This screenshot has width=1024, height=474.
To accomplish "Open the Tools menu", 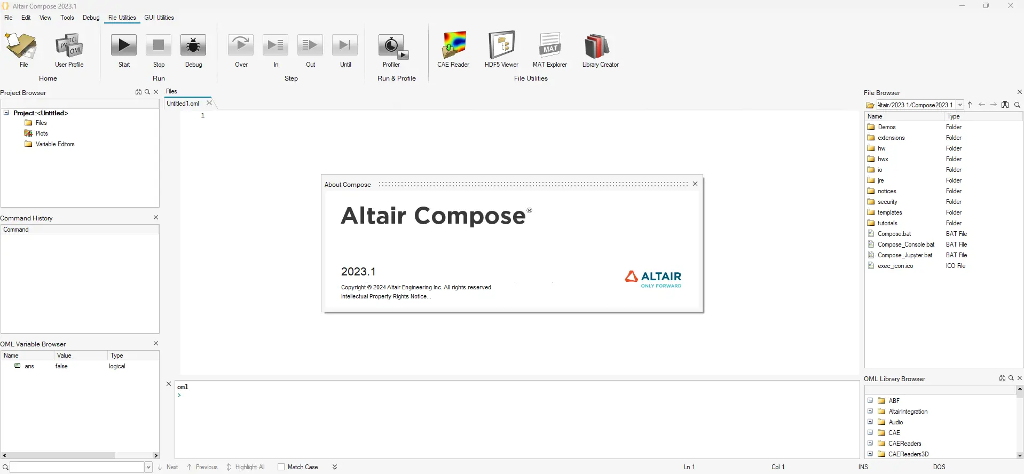I will [x=67, y=18].
